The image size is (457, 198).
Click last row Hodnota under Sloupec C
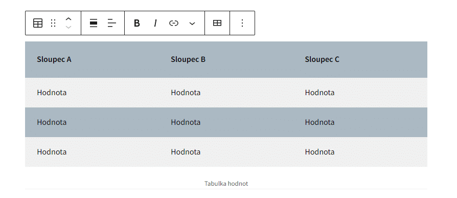319,152
